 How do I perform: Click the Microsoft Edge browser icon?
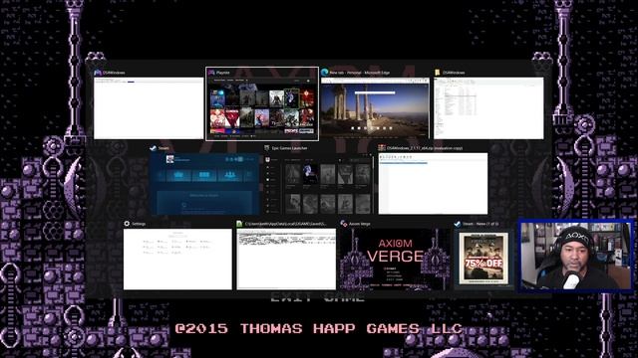coord(325,73)
